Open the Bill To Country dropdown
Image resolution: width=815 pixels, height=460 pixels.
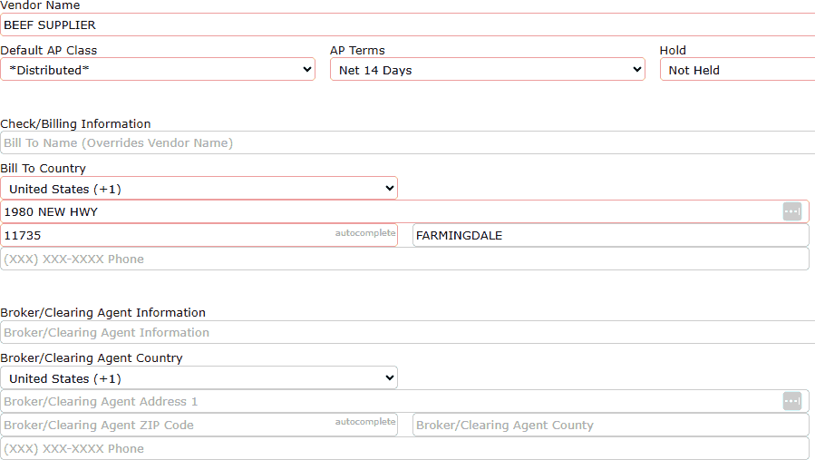click(199, 189)
